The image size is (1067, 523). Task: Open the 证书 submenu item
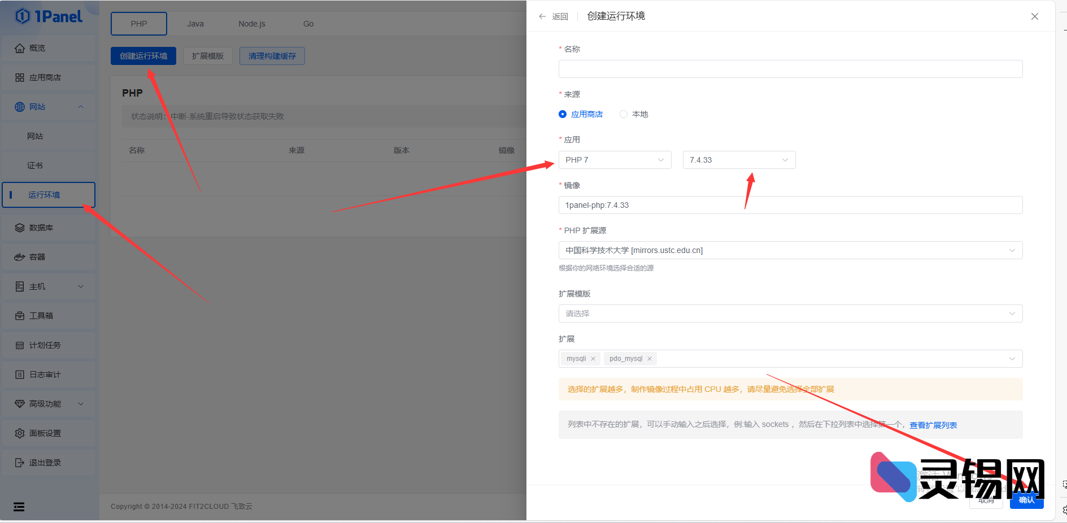tap(49, 165)
